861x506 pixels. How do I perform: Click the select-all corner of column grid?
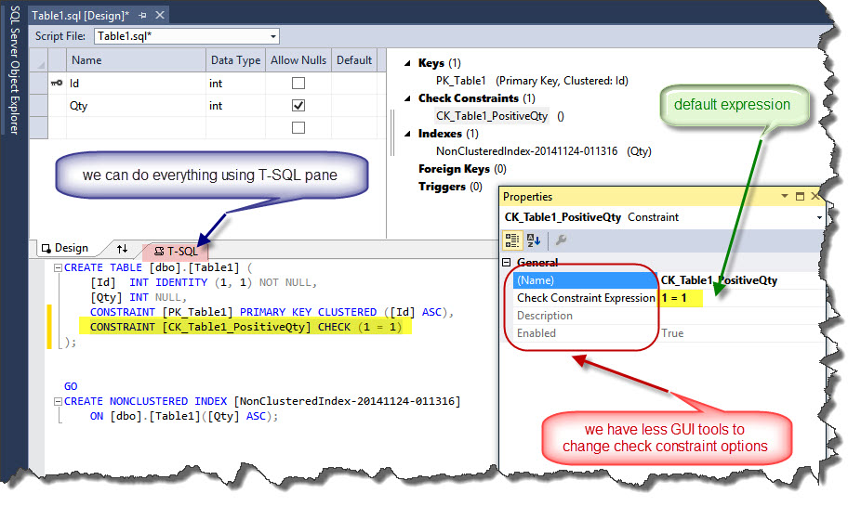pos(40,60)
